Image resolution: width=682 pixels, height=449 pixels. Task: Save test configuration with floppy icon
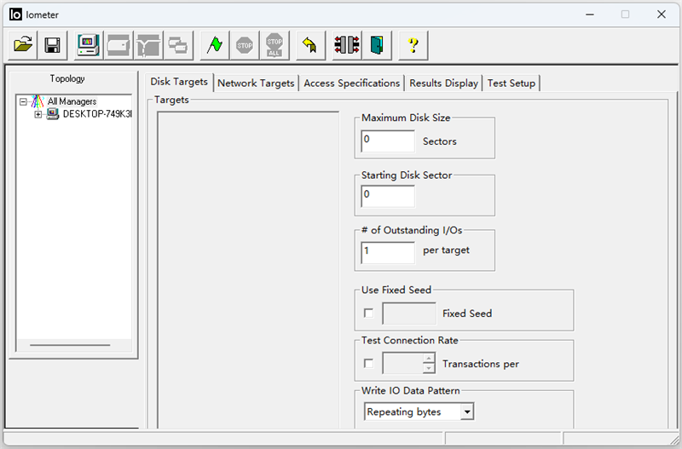[x=52, y=45]
